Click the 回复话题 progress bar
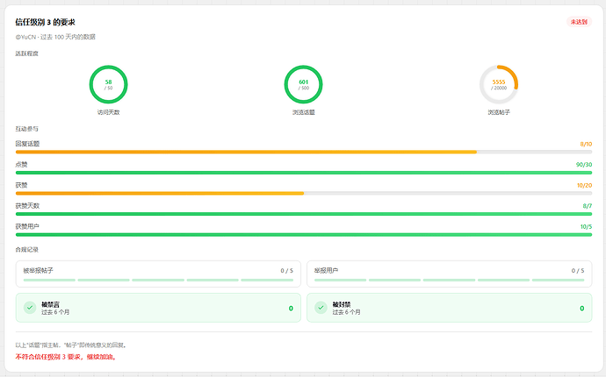This screenshot has height=377, width=606. point(303,152)
